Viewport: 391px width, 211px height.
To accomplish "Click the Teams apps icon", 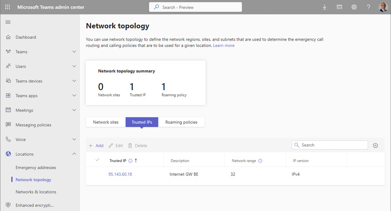I will click(8, 96).
